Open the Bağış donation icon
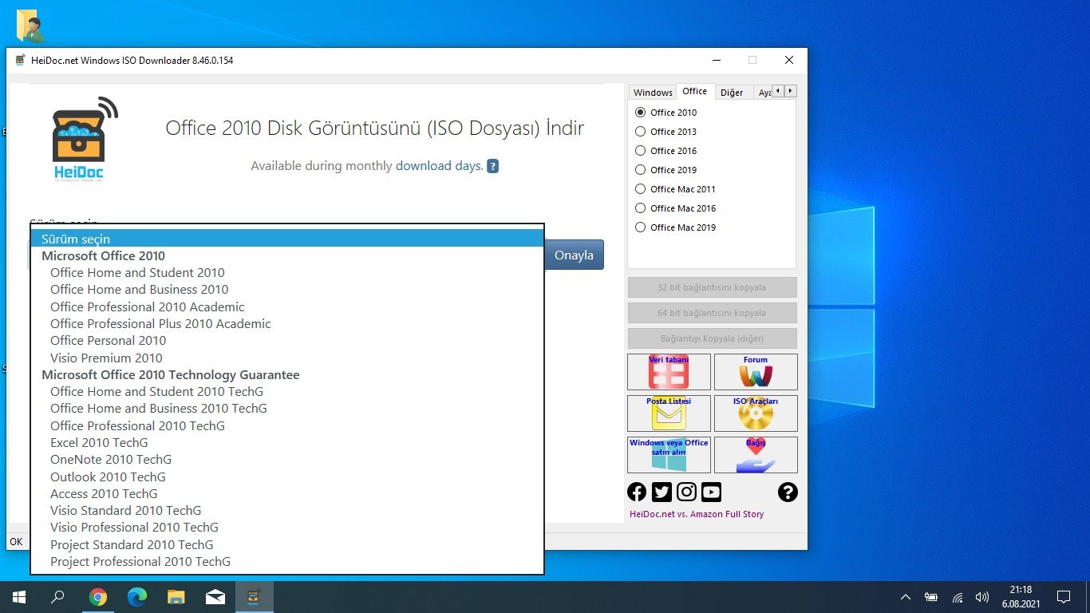This screenshot has height=613, width=1090. (x=756, y=455)
